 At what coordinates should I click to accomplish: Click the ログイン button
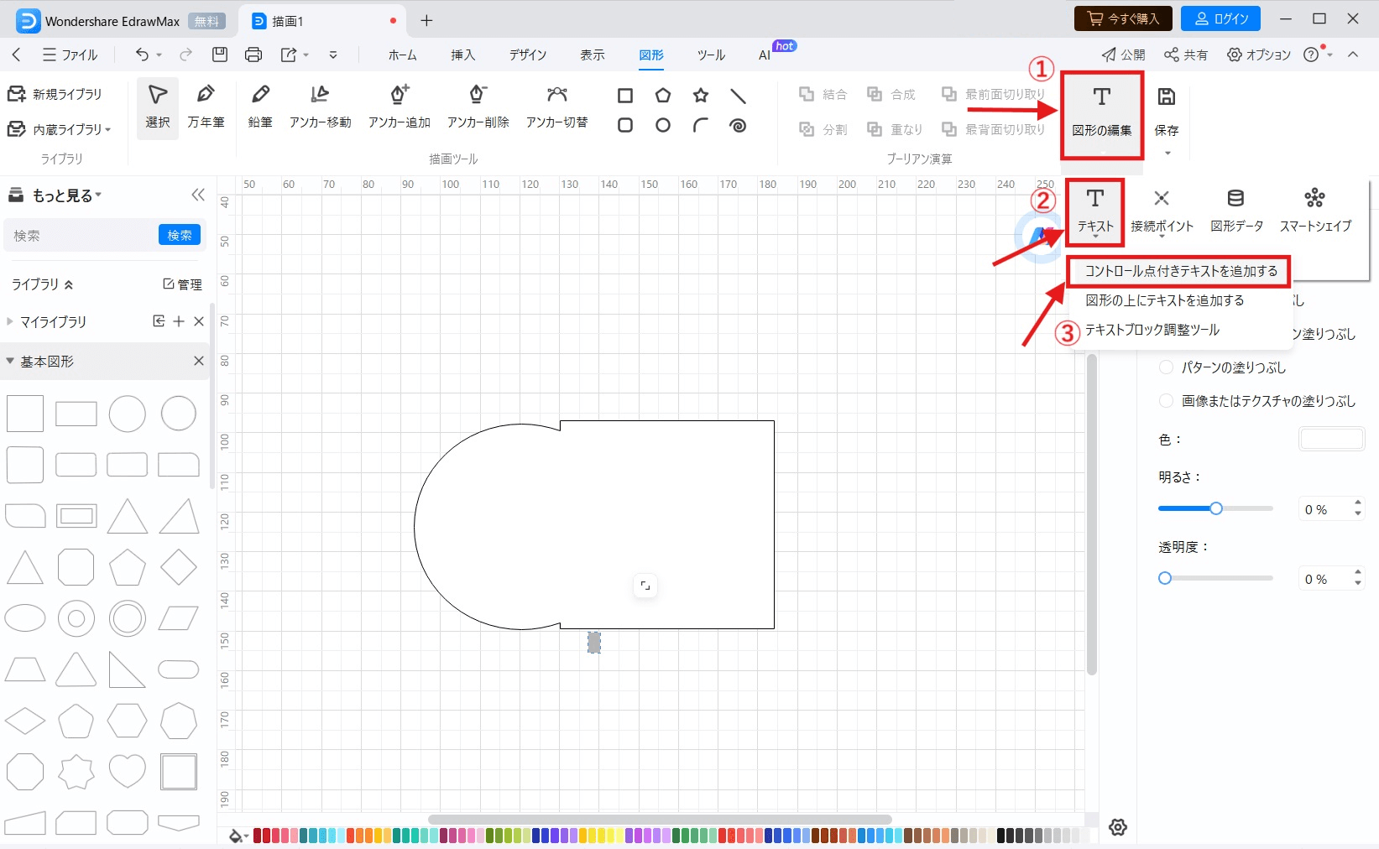(x=1220, y=18)
